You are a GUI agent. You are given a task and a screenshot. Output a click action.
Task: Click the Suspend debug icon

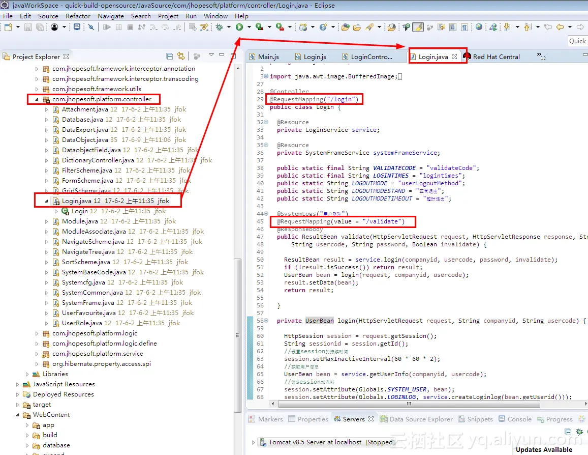tap(119, 27)
